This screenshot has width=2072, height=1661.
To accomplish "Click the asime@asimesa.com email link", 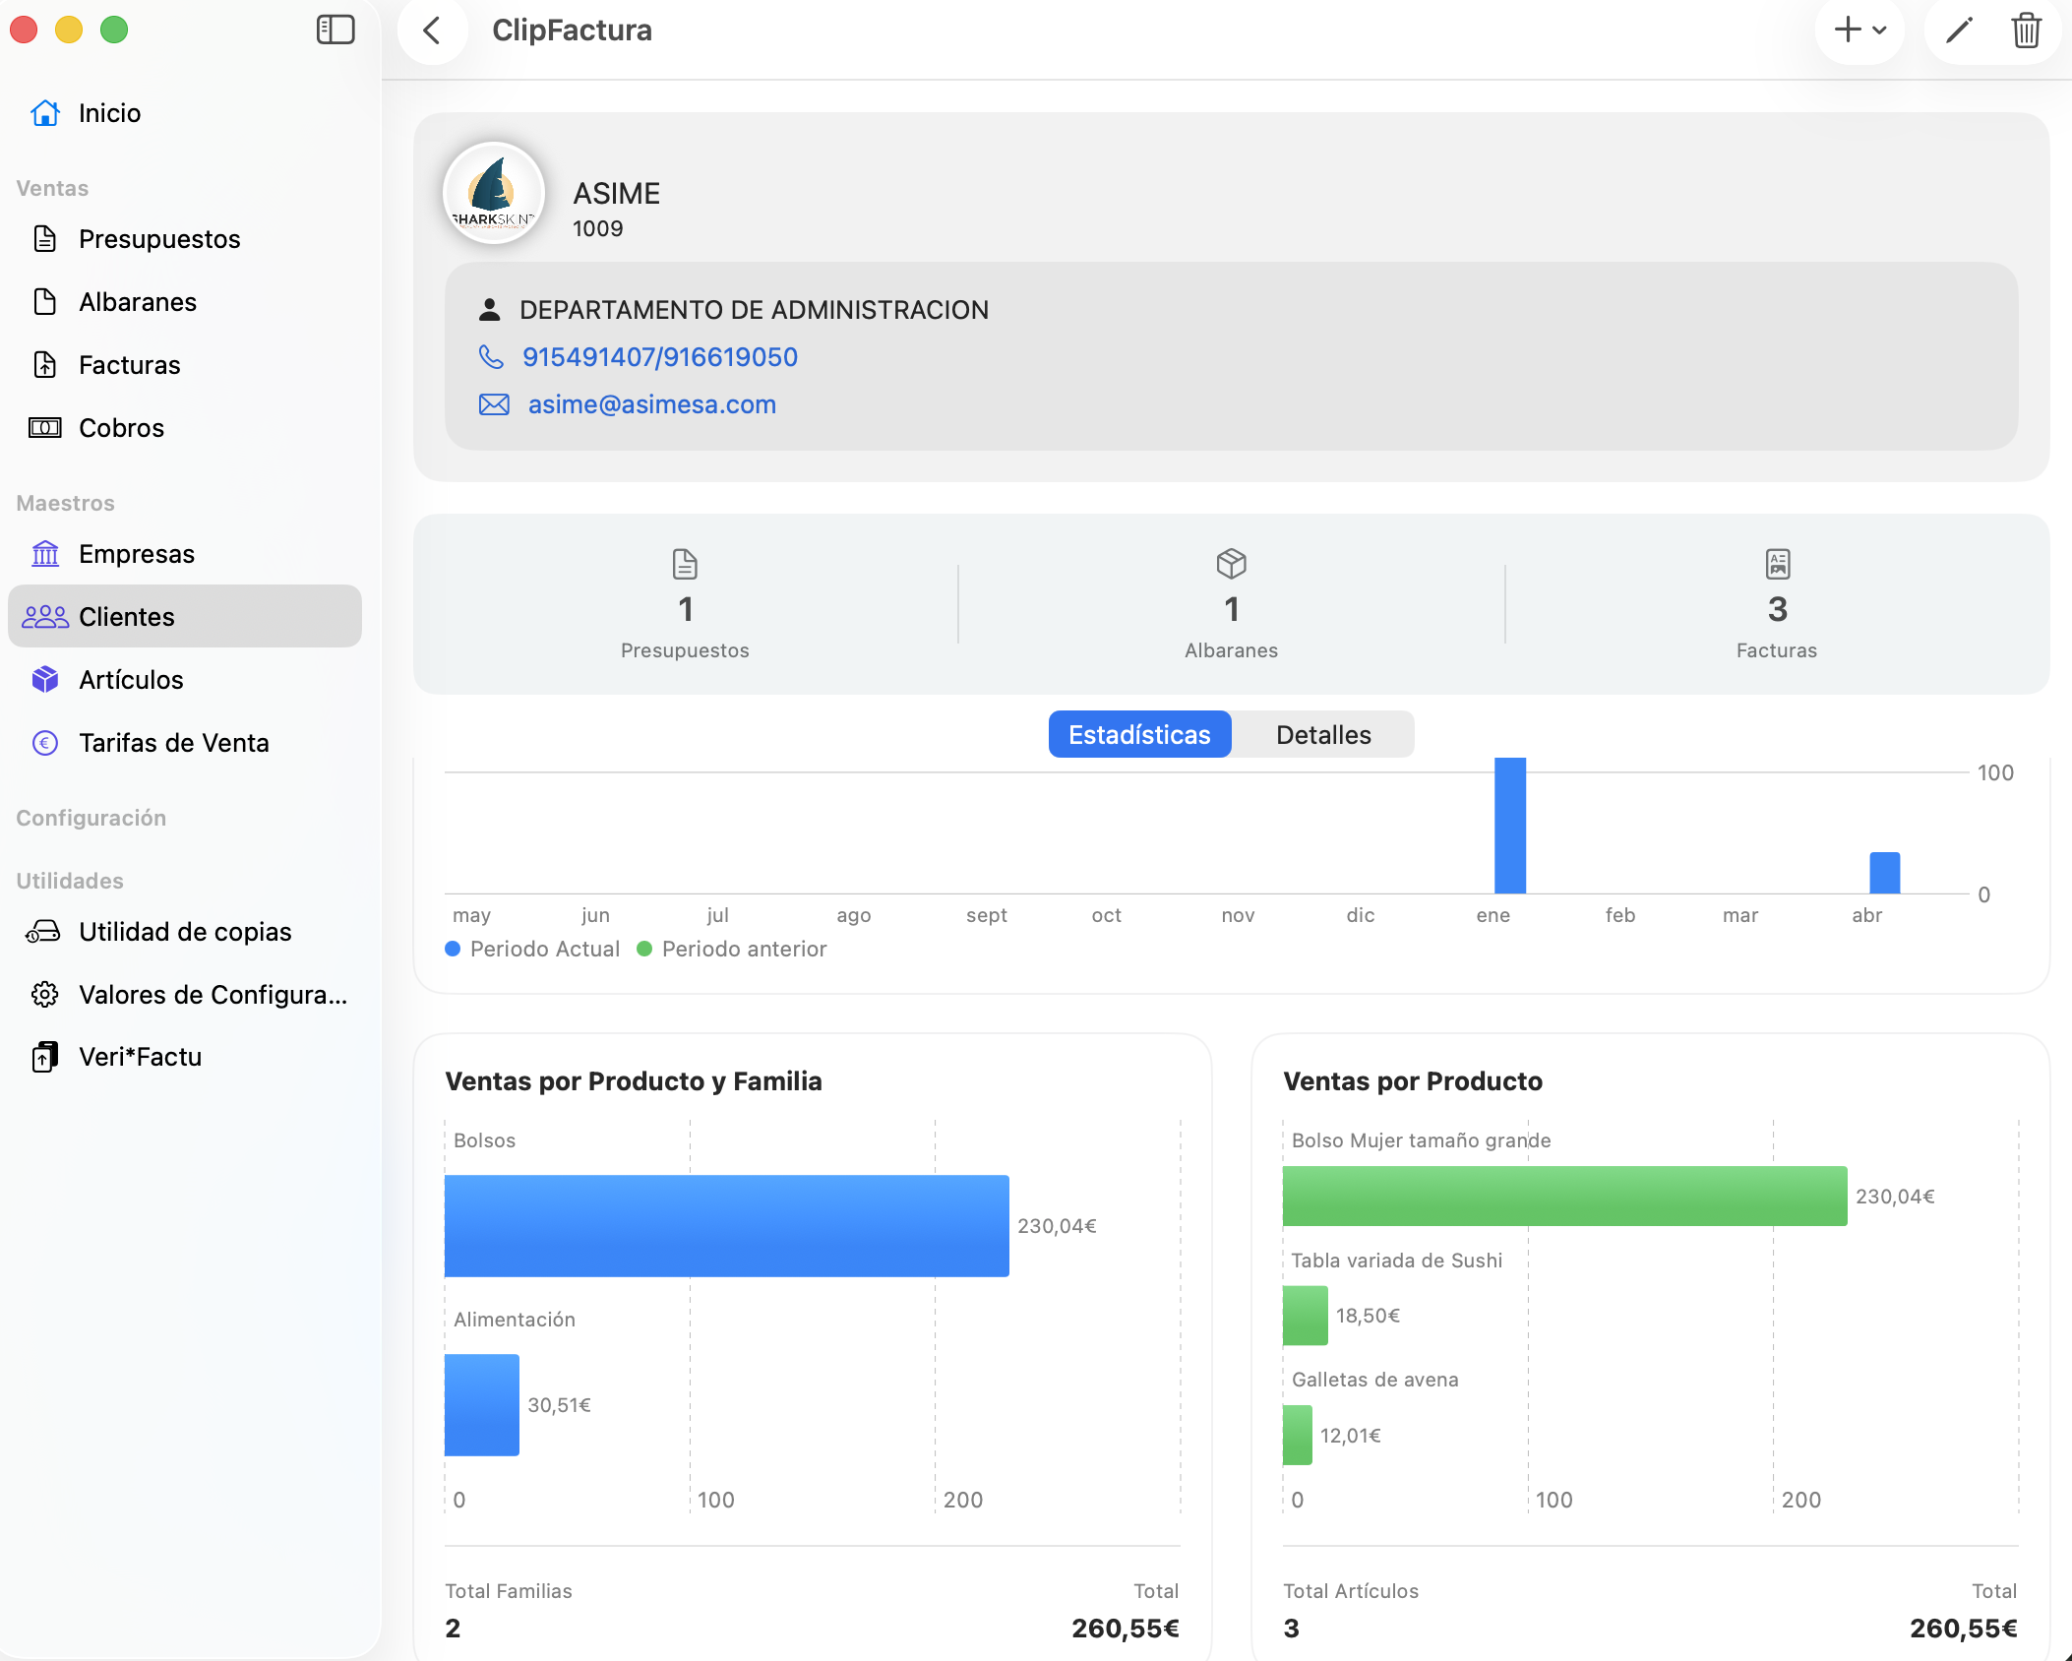I will pos(651,404).
